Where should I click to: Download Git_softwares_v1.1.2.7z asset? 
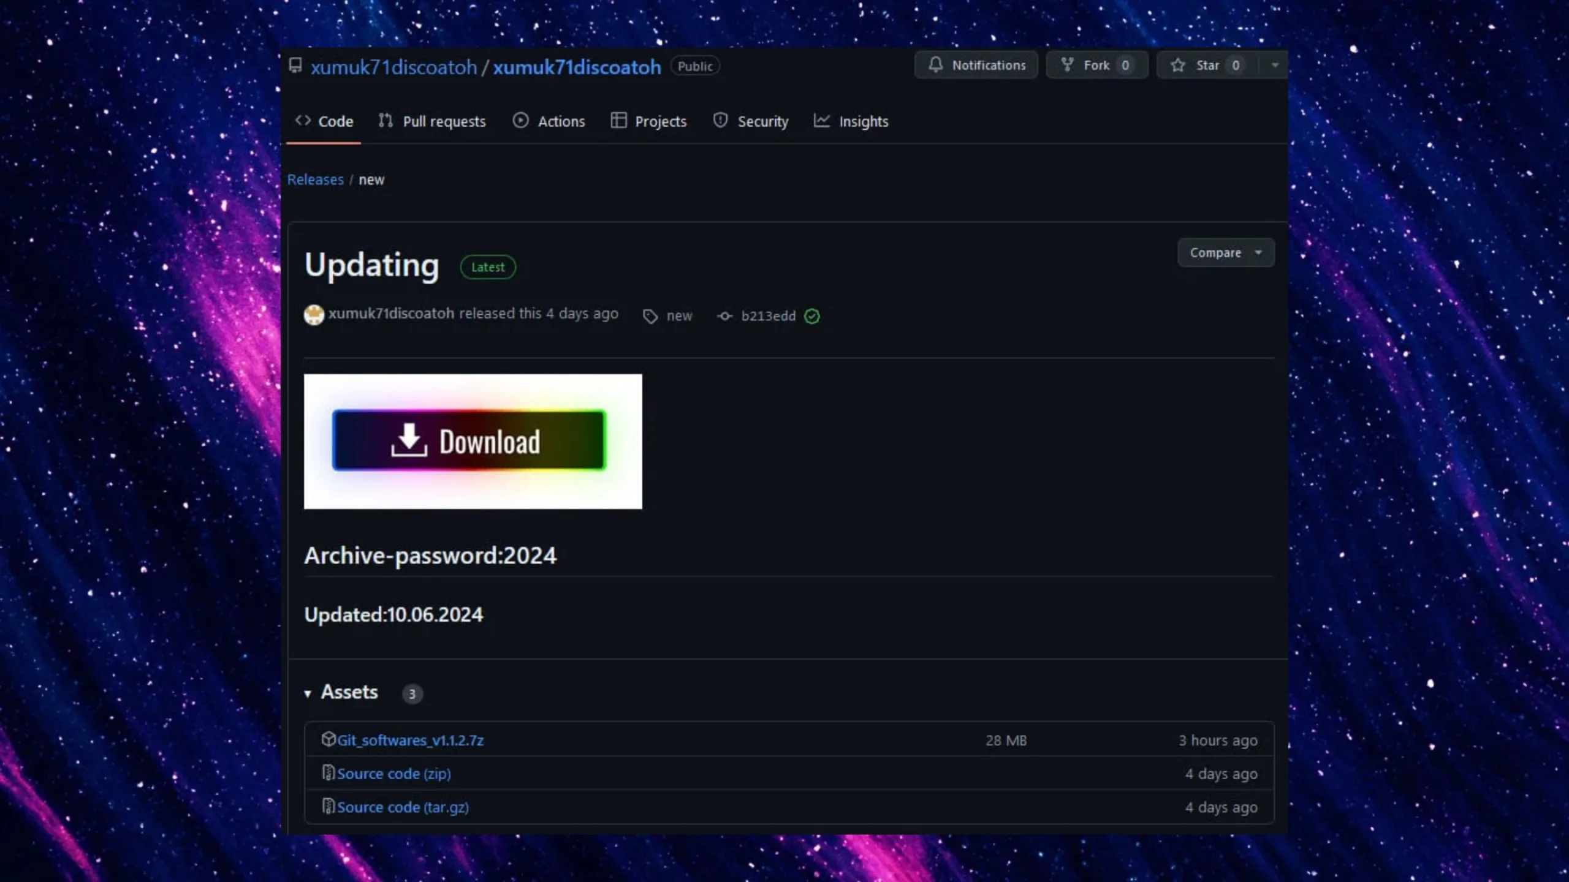pyautogui.click(x=410, y=740)
